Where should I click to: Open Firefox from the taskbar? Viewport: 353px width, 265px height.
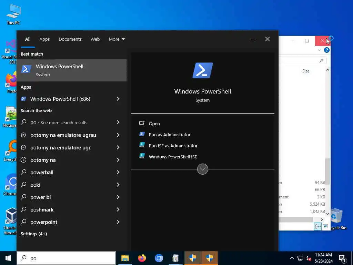pos(142,258)
